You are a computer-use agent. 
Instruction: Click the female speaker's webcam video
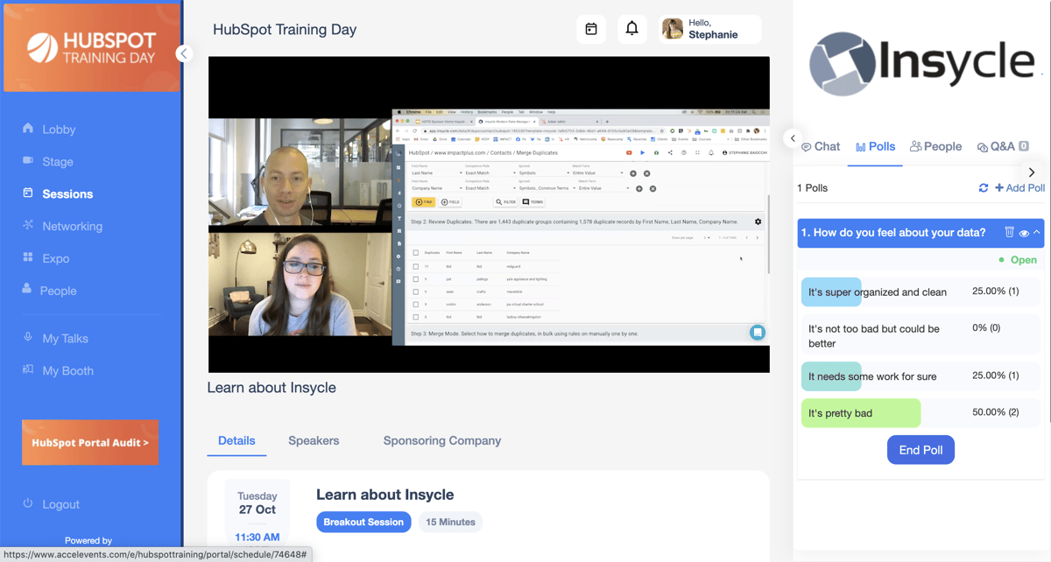click(300, 284)
